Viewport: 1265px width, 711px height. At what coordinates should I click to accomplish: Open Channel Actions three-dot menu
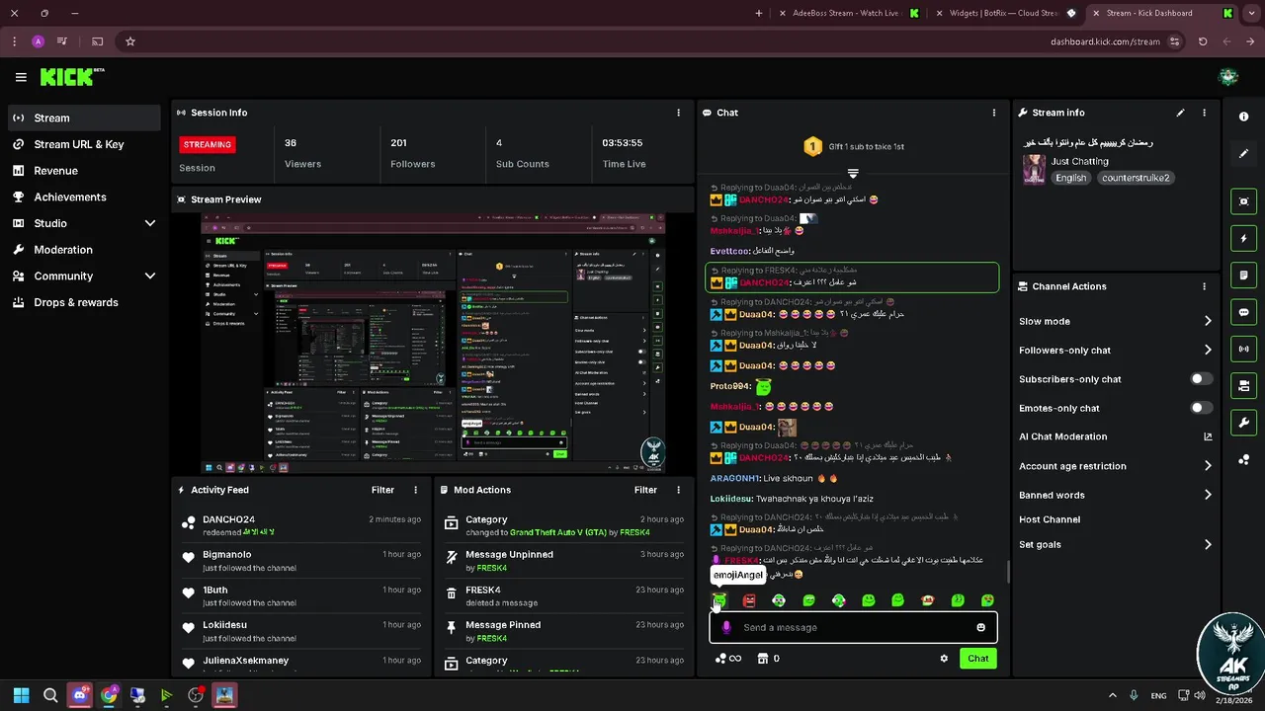click(x=1204, y=286)
